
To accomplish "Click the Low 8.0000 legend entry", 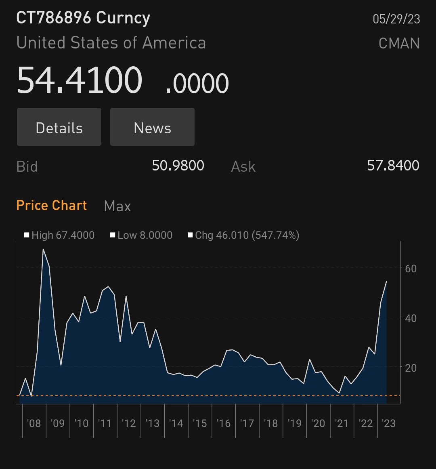I will pyautogui.click(x=141, y=235).
